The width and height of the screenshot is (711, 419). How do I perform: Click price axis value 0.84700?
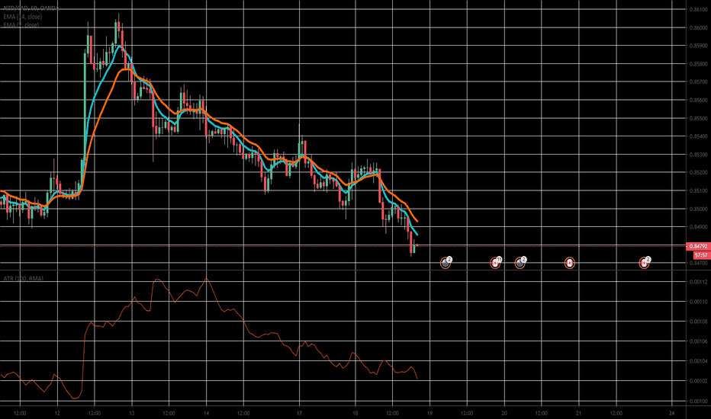(x=698, y=263)
